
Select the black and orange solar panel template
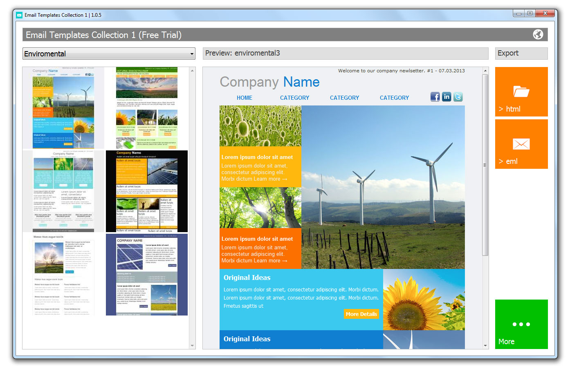[x=146, y=191]
